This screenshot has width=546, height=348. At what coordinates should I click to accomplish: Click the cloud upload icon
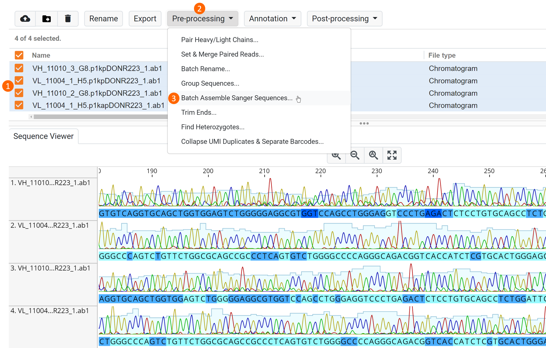pos(25,19)
